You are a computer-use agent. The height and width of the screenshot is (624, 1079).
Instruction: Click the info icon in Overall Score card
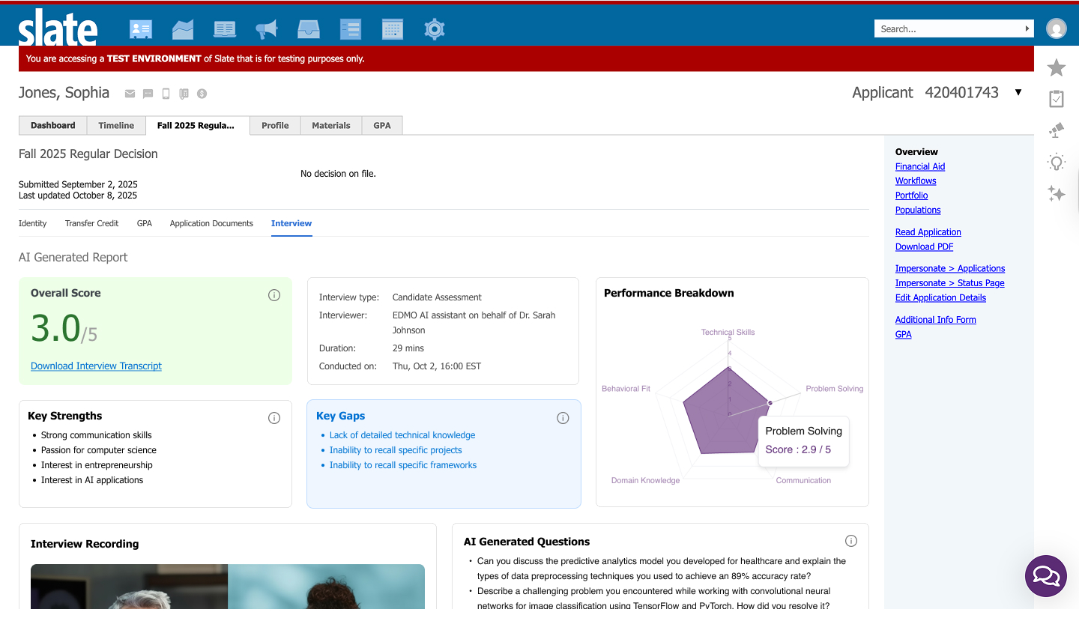[274, 295]
